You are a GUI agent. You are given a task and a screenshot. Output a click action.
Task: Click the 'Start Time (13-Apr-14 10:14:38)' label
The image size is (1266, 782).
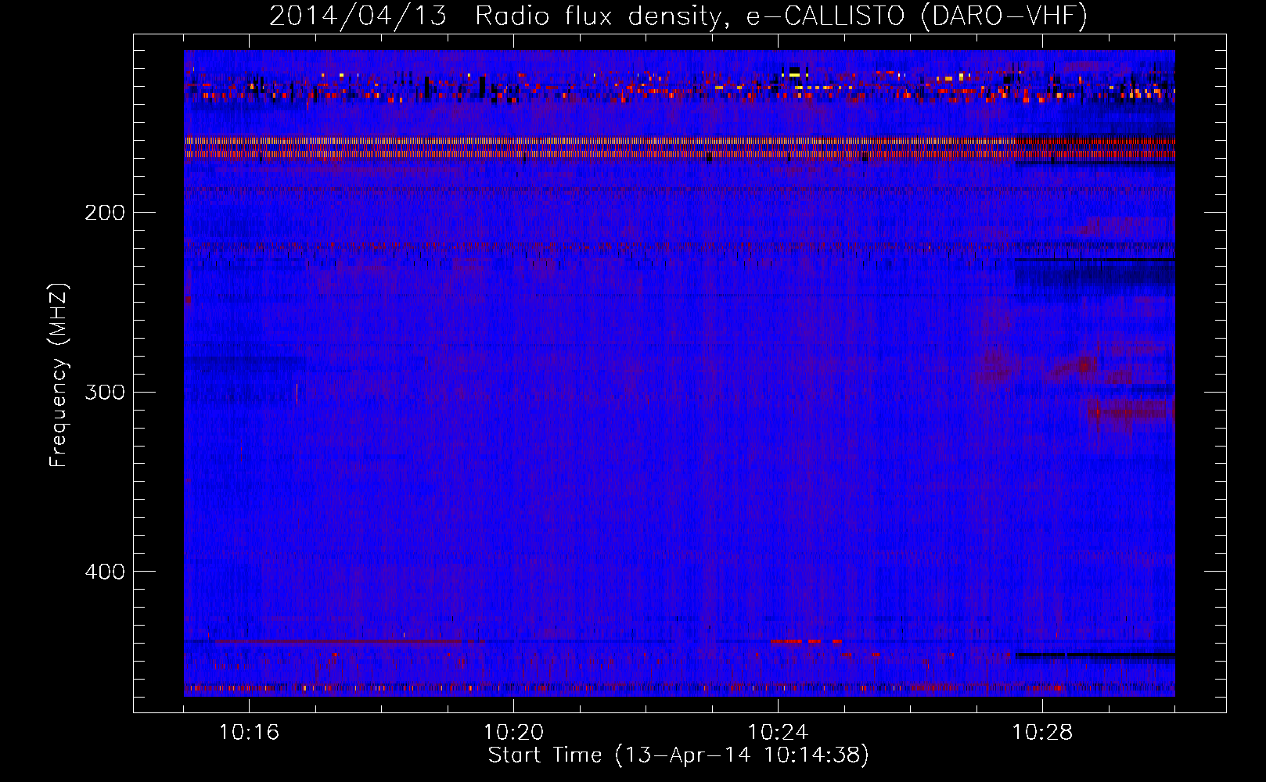coord(678,755)
